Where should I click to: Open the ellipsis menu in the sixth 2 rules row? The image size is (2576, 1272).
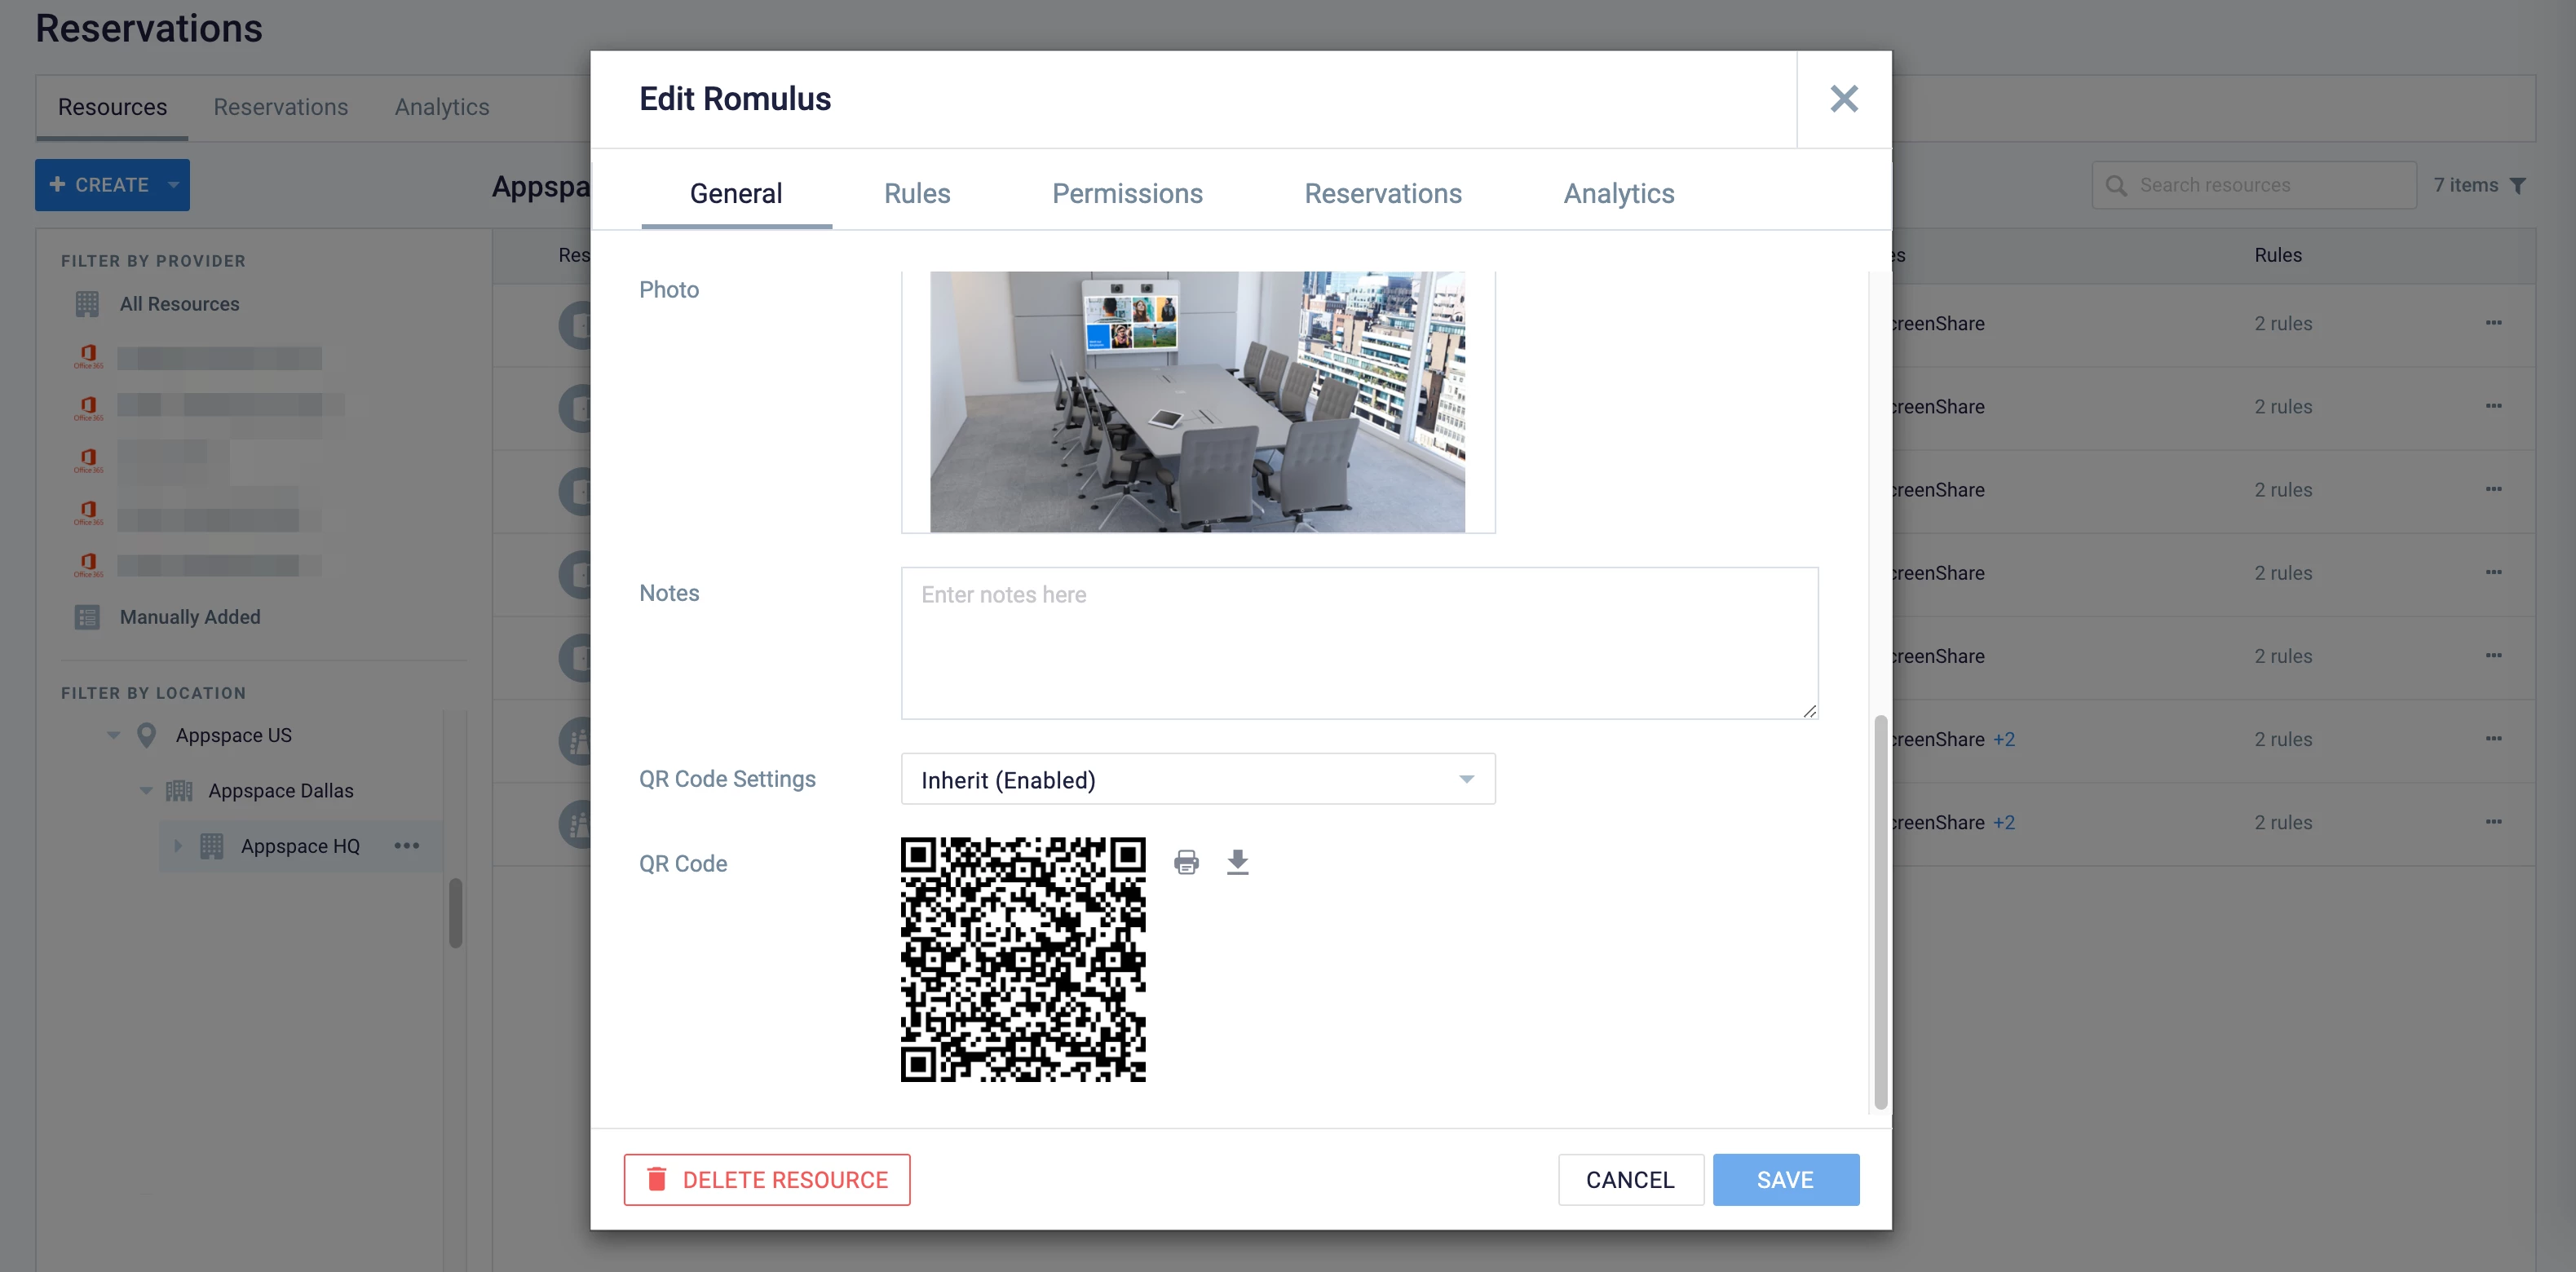[x=2493, y=738]
